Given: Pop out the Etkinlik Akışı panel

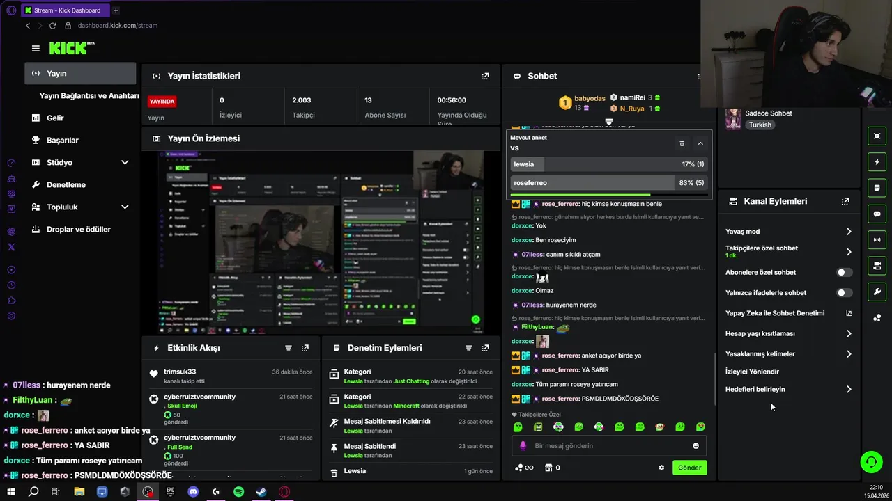Looking at the screenshot, I should pos(305,348).
